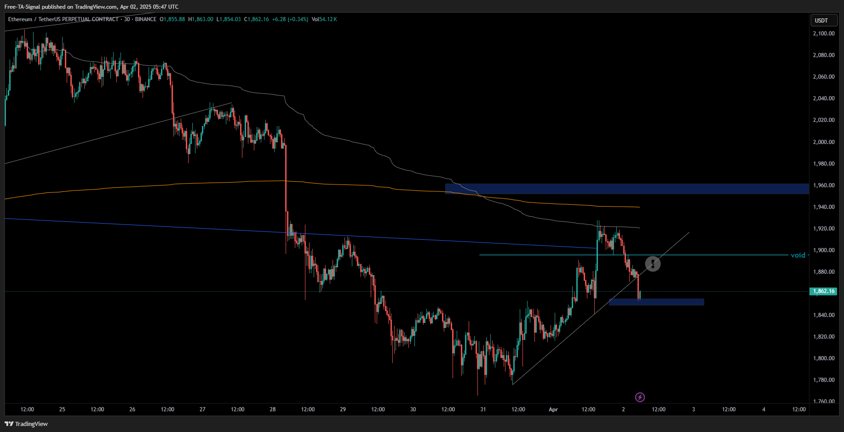
Task: Open the TradingView logo link
Action: [26, 424]
